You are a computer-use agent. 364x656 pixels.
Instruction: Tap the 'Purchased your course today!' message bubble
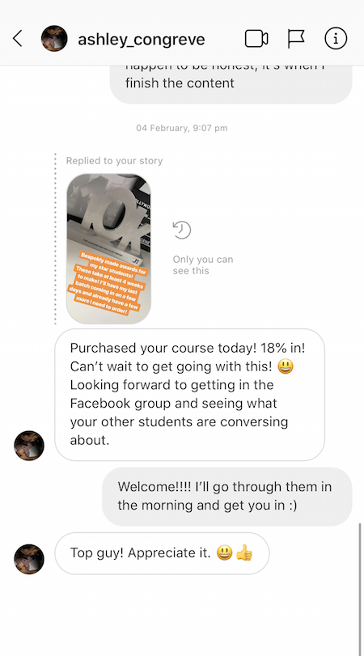pyautogui.click(x=189, y=395)
